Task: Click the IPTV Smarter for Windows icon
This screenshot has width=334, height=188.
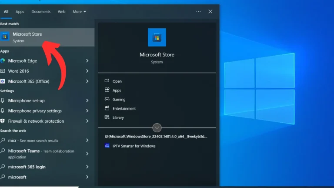Action: (107, 146)
